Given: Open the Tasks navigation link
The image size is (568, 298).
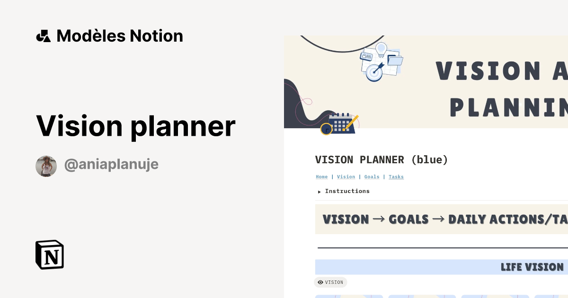Looking at the screenshot, I should coord(396,176).
